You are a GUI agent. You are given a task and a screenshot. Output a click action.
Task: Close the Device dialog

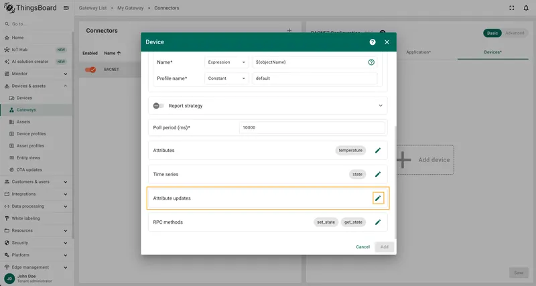coord(387,42)
